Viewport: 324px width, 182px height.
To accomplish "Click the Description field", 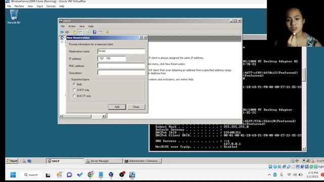I will [121, 73].
